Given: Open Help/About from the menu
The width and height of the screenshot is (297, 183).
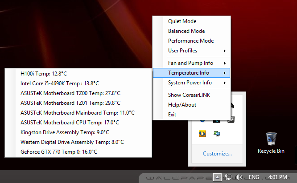Looking at the screenshot, I should click(191, 105).
